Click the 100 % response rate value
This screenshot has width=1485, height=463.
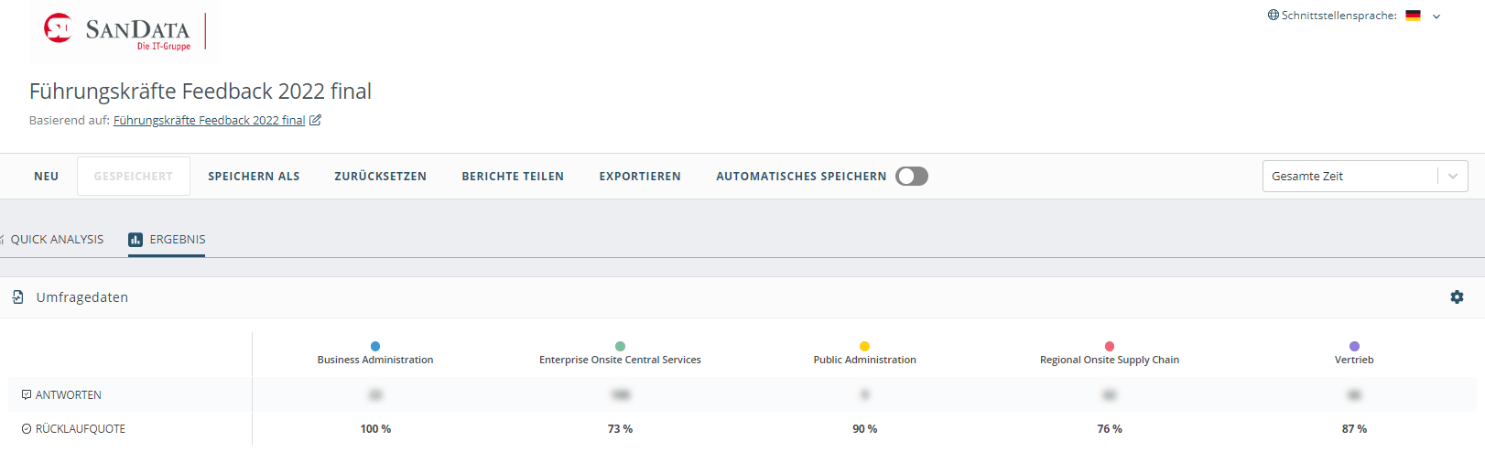(375, 429)
